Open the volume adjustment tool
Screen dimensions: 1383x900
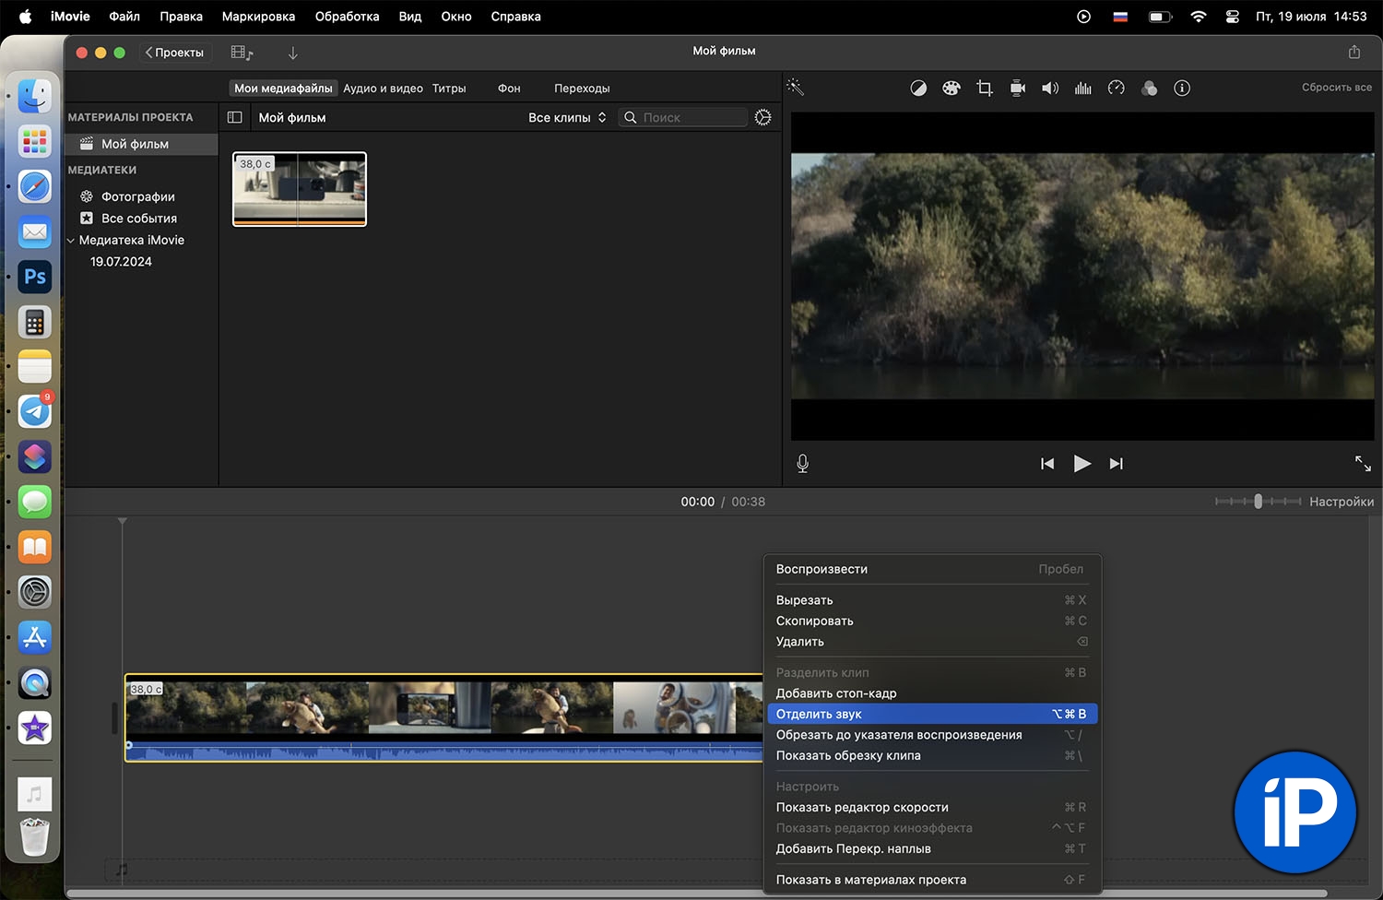[x=1050, y=89]
